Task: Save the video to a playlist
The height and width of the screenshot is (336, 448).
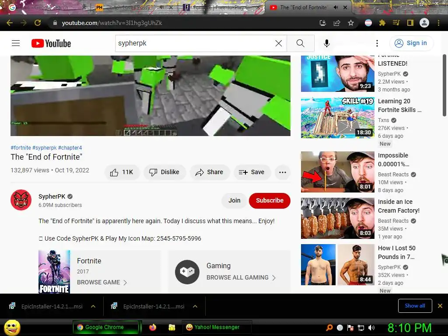Action: (252, 172)
